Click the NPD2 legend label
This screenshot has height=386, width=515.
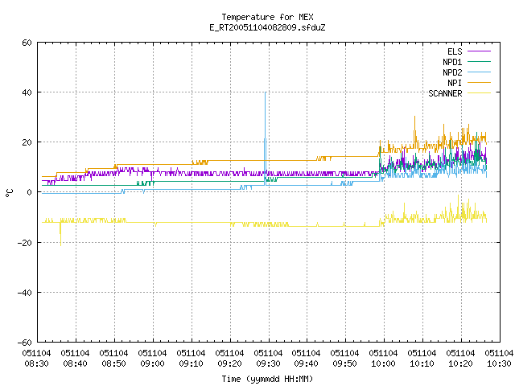tap(452, 72)
